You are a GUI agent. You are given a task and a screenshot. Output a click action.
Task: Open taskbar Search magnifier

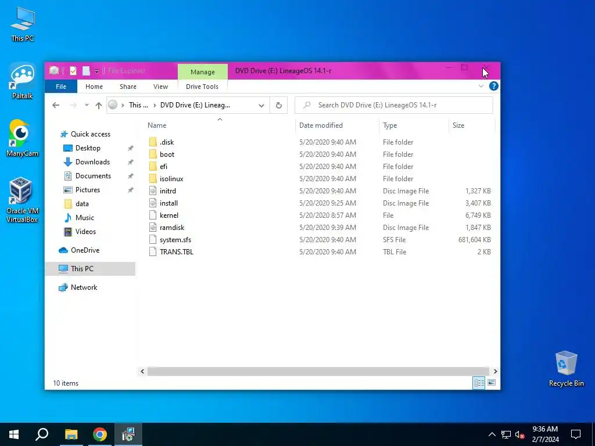[x=42, y=434]
